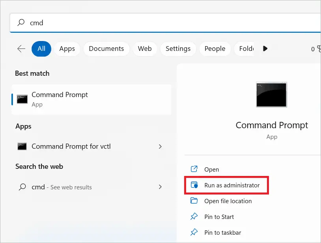321x243 pixels.
Task: Expand Command Prompt for vctl options
Action: pyautogui.click(x=160, y=146)
